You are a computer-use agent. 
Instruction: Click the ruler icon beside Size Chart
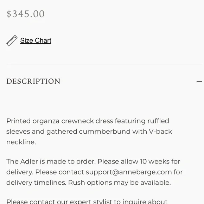click(12, 40)
